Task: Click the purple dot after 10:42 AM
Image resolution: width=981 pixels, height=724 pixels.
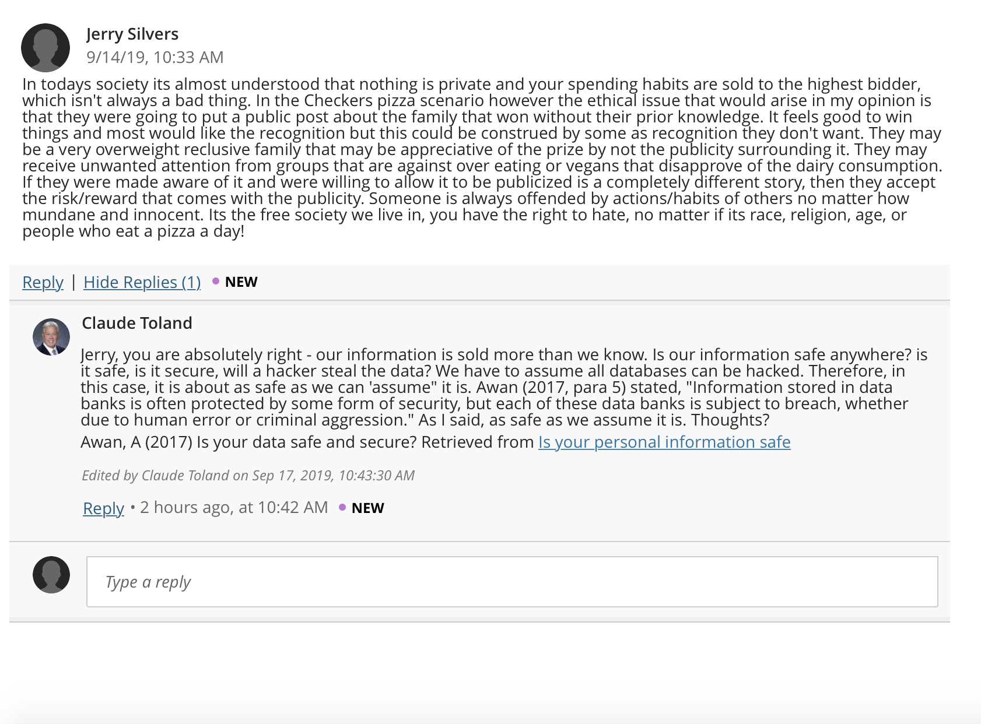Action: pos(342,507)
